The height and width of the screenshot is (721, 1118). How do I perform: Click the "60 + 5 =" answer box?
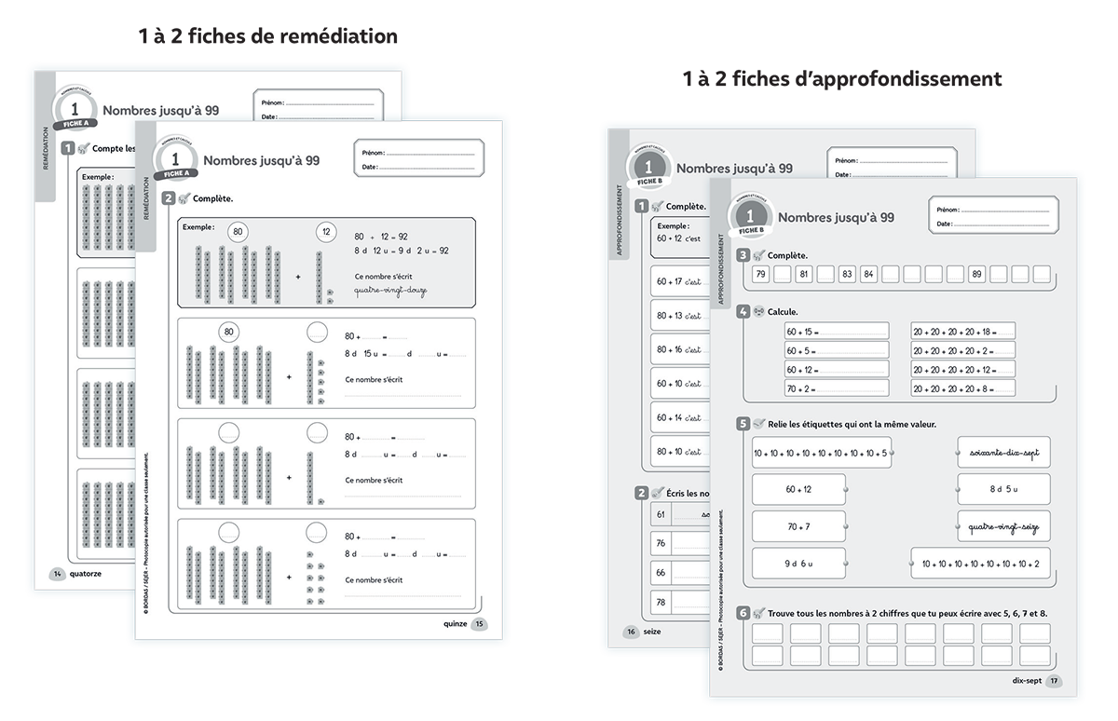[837, 350]
